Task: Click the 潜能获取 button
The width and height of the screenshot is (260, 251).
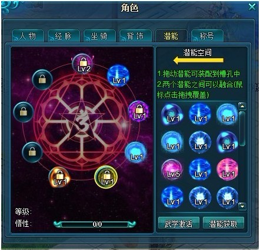Action: [x=224, y=224]
